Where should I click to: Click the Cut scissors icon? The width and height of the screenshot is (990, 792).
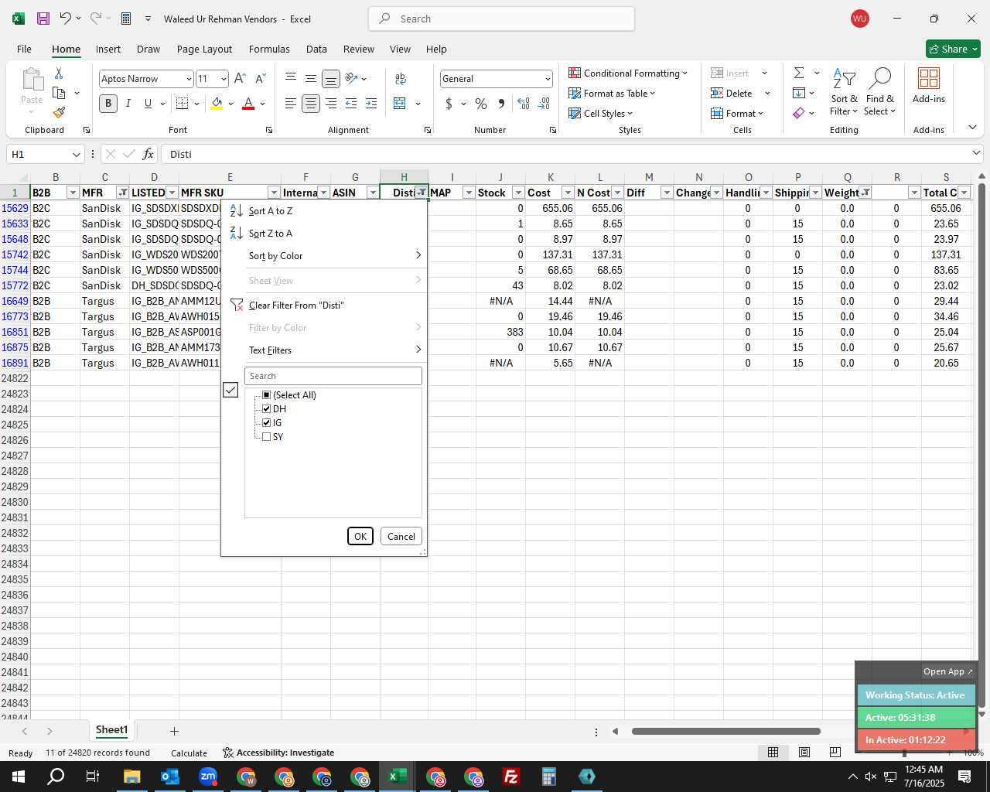click(59, 73)
